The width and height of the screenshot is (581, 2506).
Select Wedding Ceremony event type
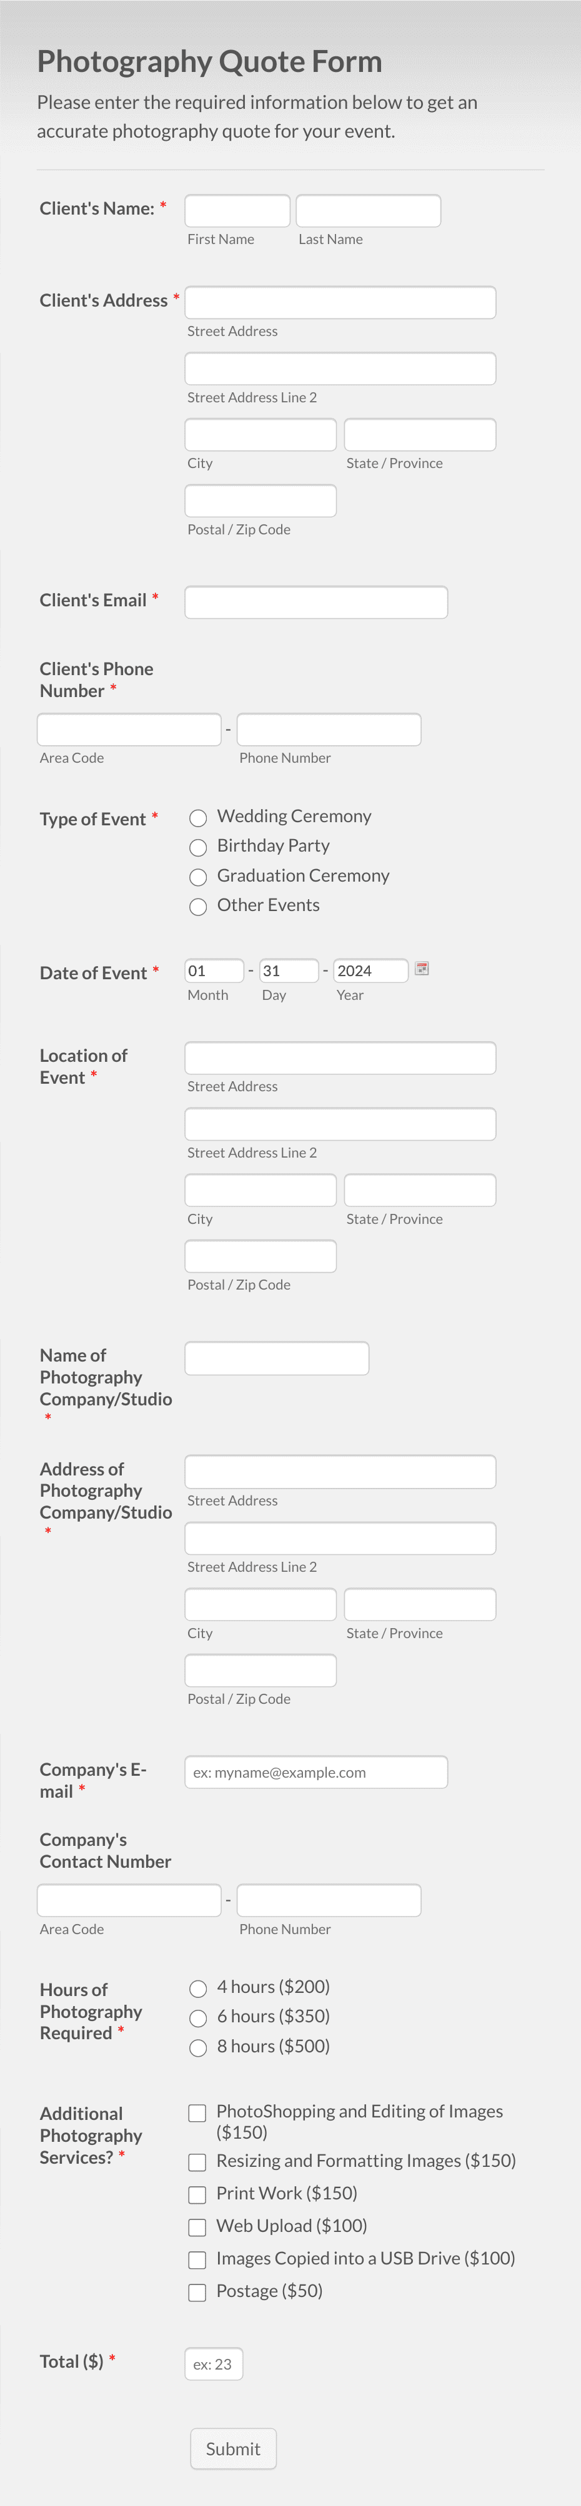tap(198, 817)
